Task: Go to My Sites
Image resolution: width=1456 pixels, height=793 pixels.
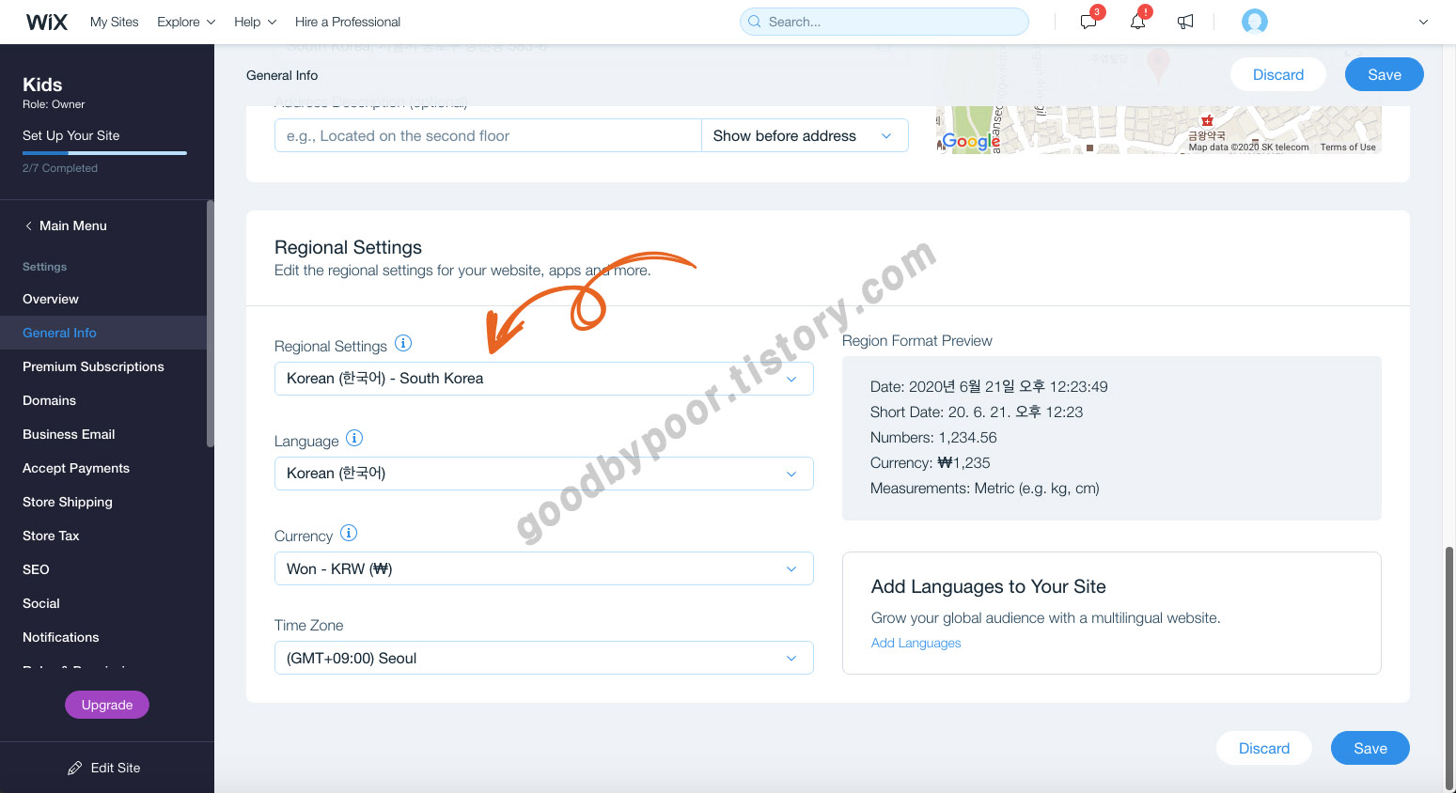Action: (x=115, y=22)
